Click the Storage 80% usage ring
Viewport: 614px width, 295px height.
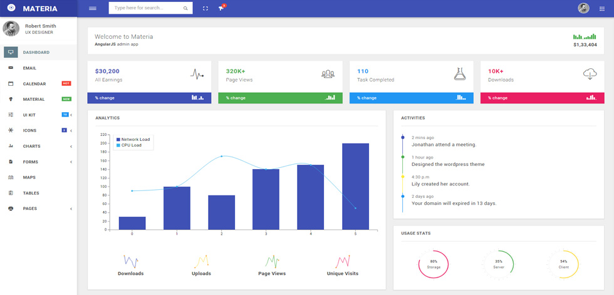[x=434, y=264]
